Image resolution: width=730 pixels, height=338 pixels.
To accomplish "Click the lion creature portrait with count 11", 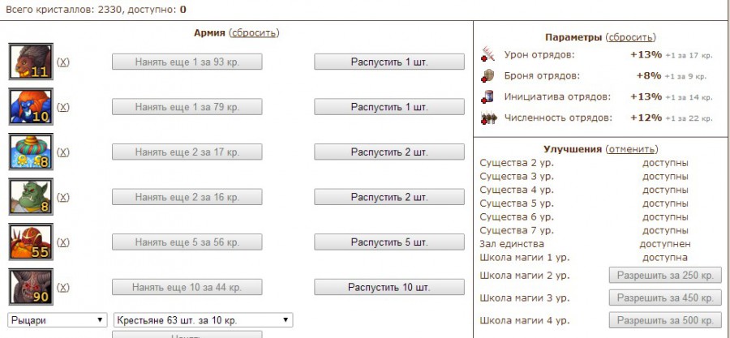I will [31, 62].
